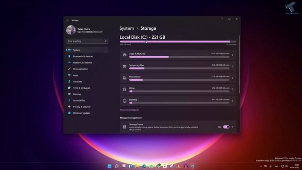
Task: Open VLC media player from the taskbar
Action: tap(179, 166)
